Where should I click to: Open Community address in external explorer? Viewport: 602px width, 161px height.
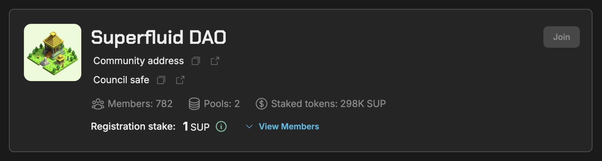click(x=215, y=61)
